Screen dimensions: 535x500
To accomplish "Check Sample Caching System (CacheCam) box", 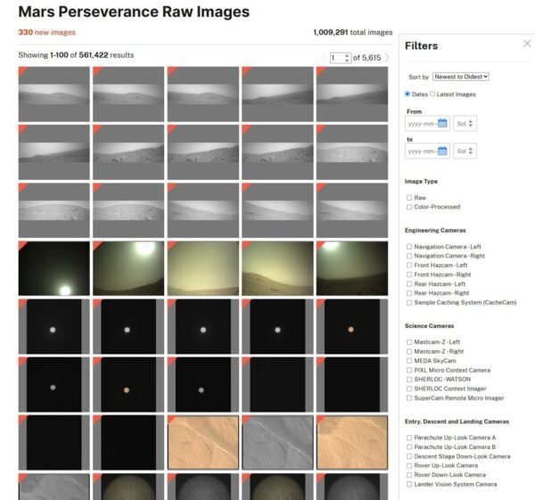I will point(409,302).
